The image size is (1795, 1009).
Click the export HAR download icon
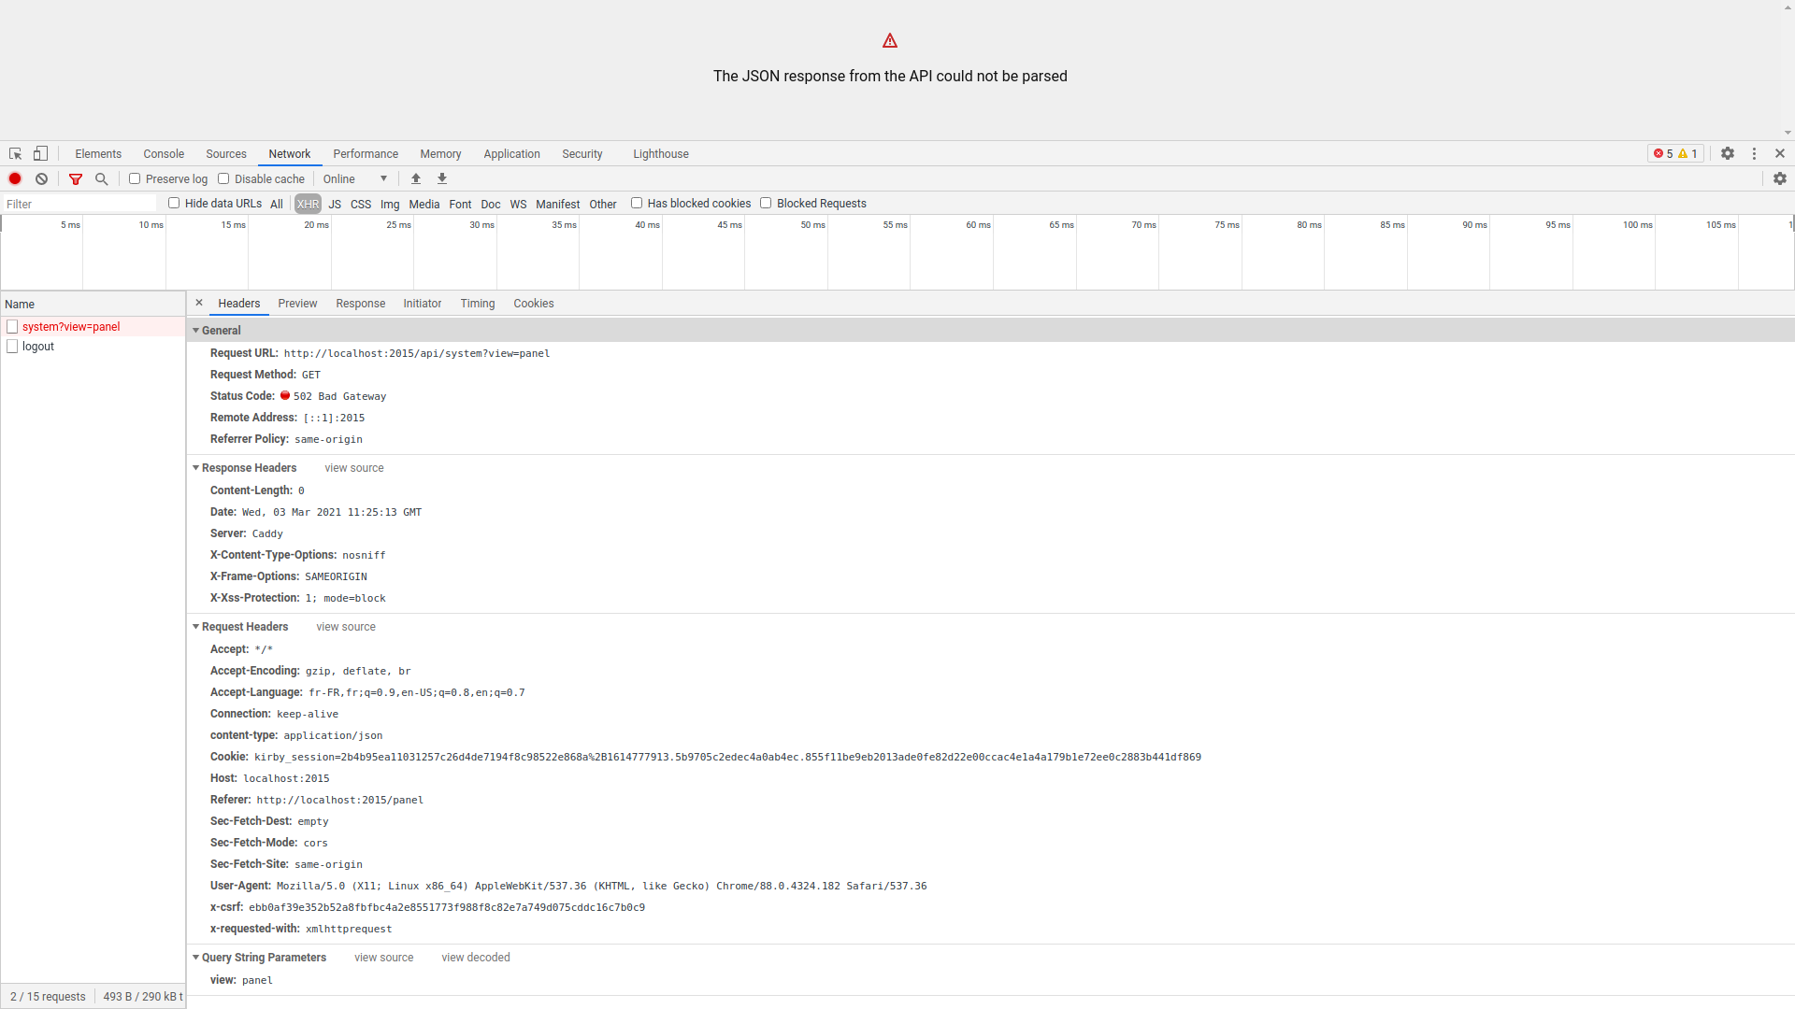[x=442, y=179]
